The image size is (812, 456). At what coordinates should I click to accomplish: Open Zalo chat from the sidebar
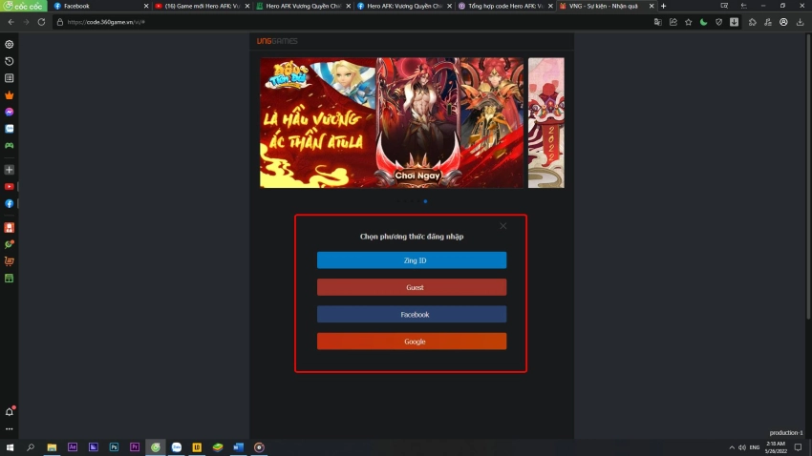(10, 129)
